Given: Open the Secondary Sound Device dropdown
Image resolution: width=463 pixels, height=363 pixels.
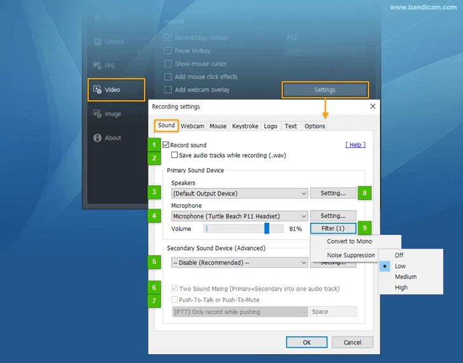Looking at the screenshot, I should [x=240, y=263].
